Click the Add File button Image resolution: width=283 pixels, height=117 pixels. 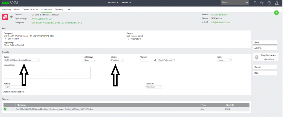[265, 48]
